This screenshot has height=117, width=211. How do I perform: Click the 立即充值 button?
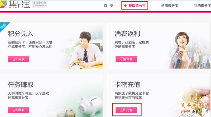point(126,110)
